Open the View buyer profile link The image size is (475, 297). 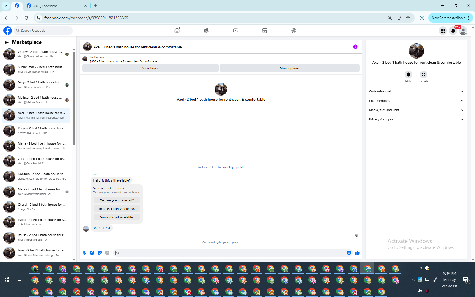click(233, 167)
